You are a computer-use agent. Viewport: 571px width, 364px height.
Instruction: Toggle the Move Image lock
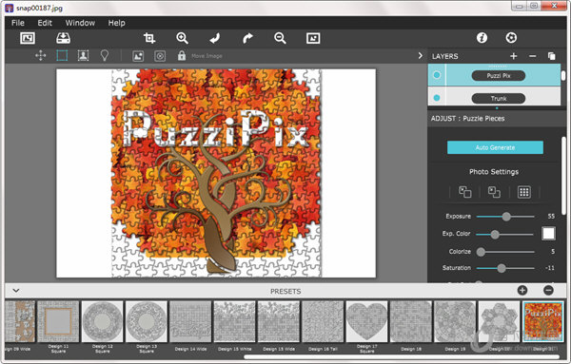point(182,56)
